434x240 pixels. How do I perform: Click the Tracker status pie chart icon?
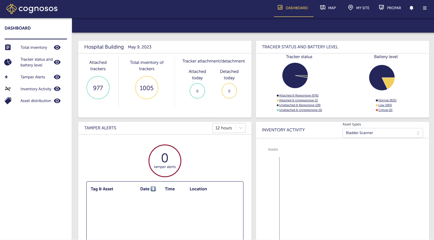[x=8, y=62]
